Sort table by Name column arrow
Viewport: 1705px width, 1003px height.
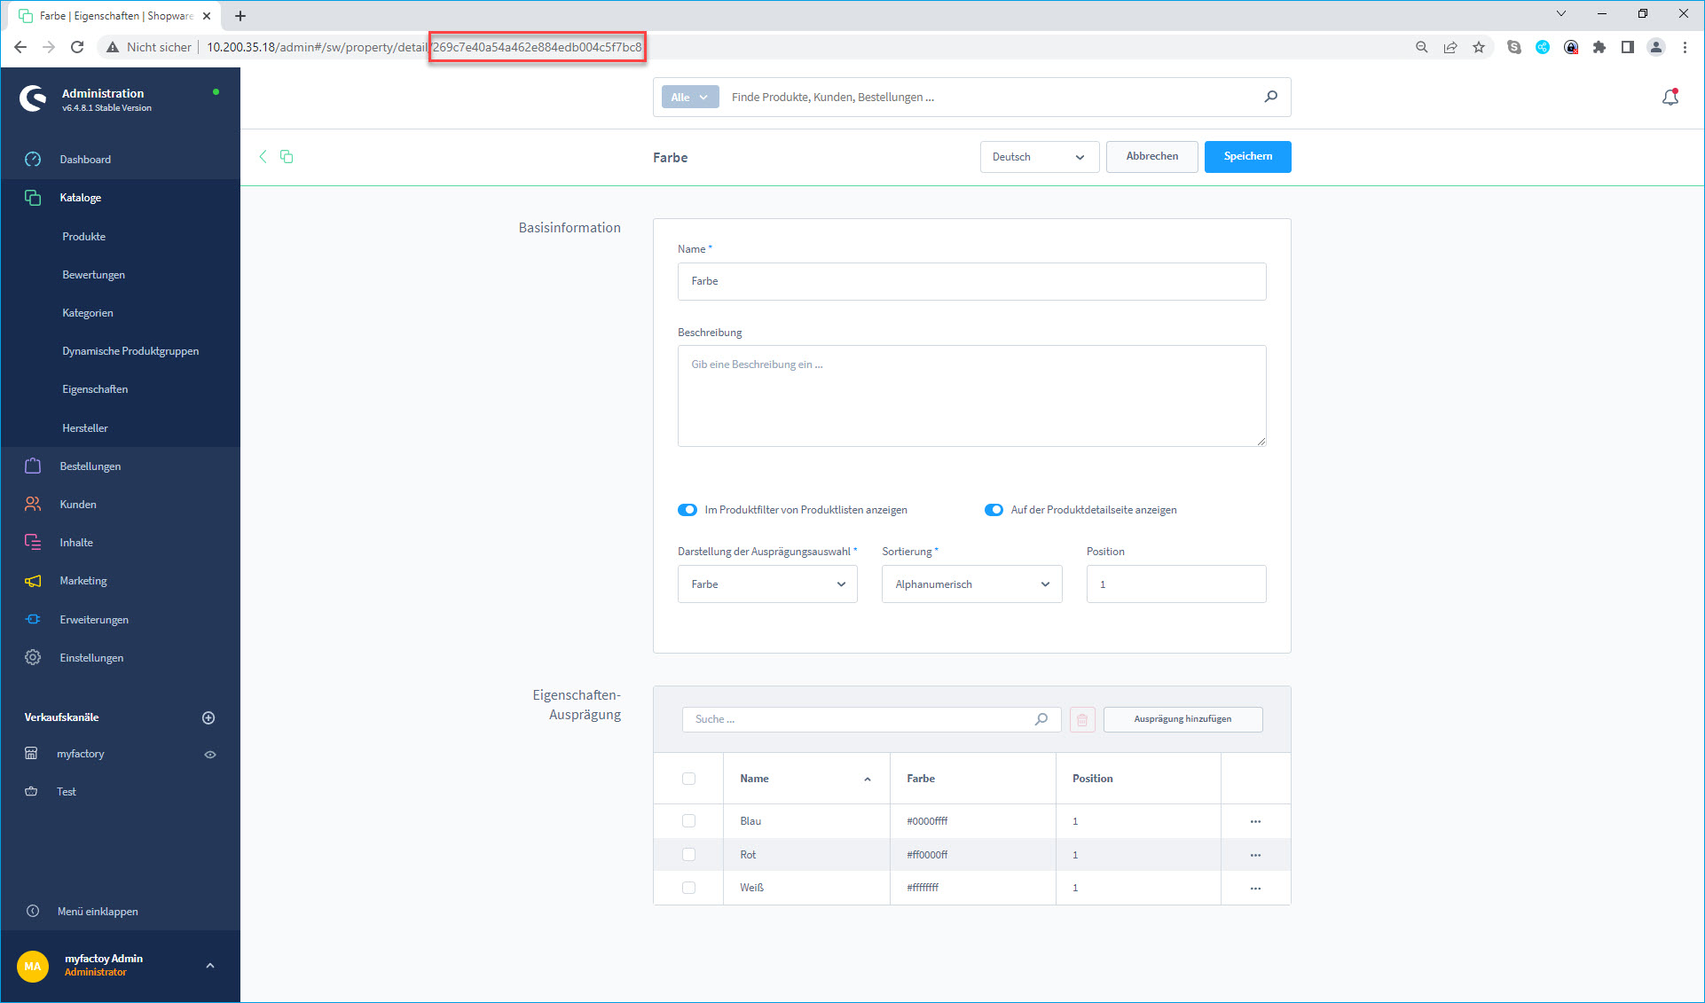click(868, 780)
